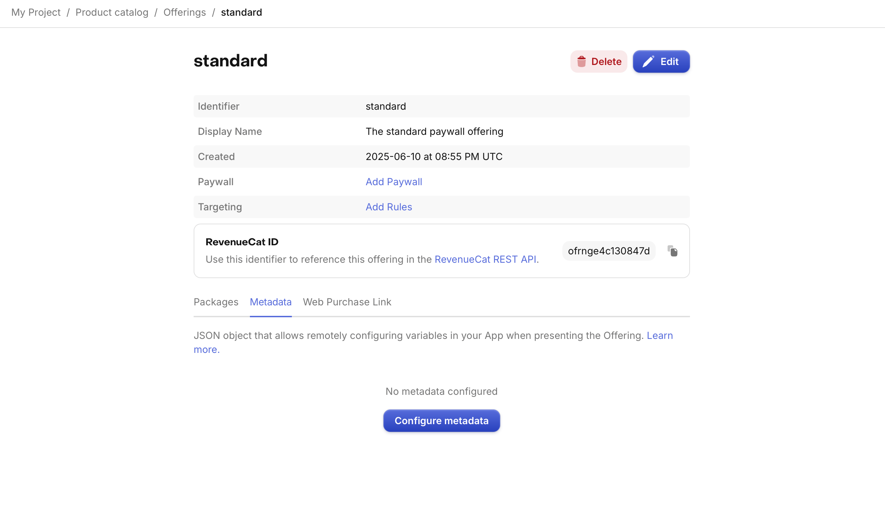Switch to the Packages tab
This screenshot has height=515, width=885.
coord(216,302)
